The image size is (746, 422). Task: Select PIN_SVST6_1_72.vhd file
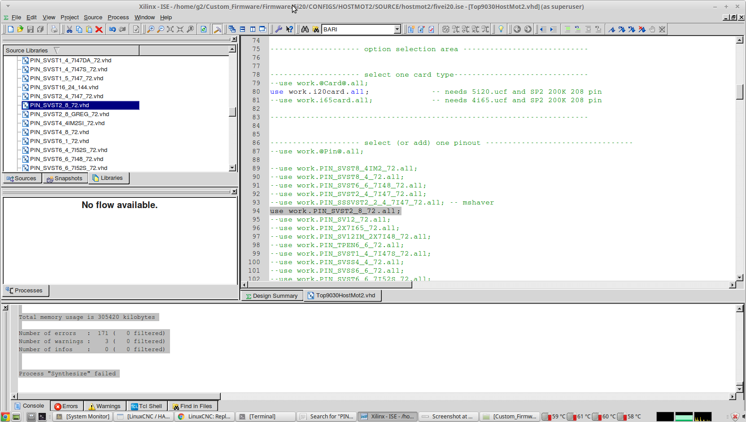coord(59,141)
